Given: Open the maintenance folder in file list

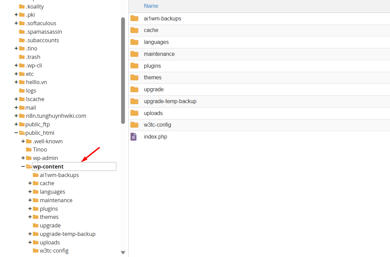Looking at the screenshot, I should [x=159, y=54].
